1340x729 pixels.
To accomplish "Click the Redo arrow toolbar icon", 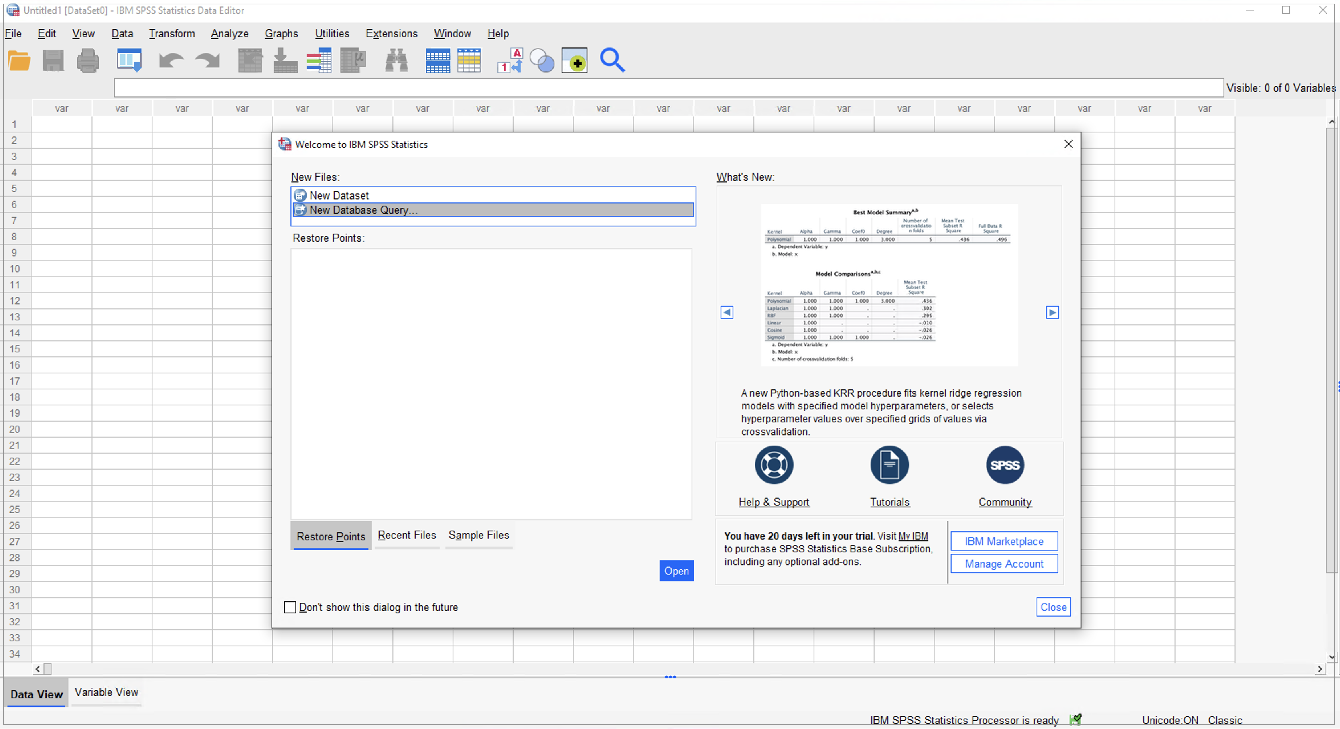I will [x=207, y=61].
